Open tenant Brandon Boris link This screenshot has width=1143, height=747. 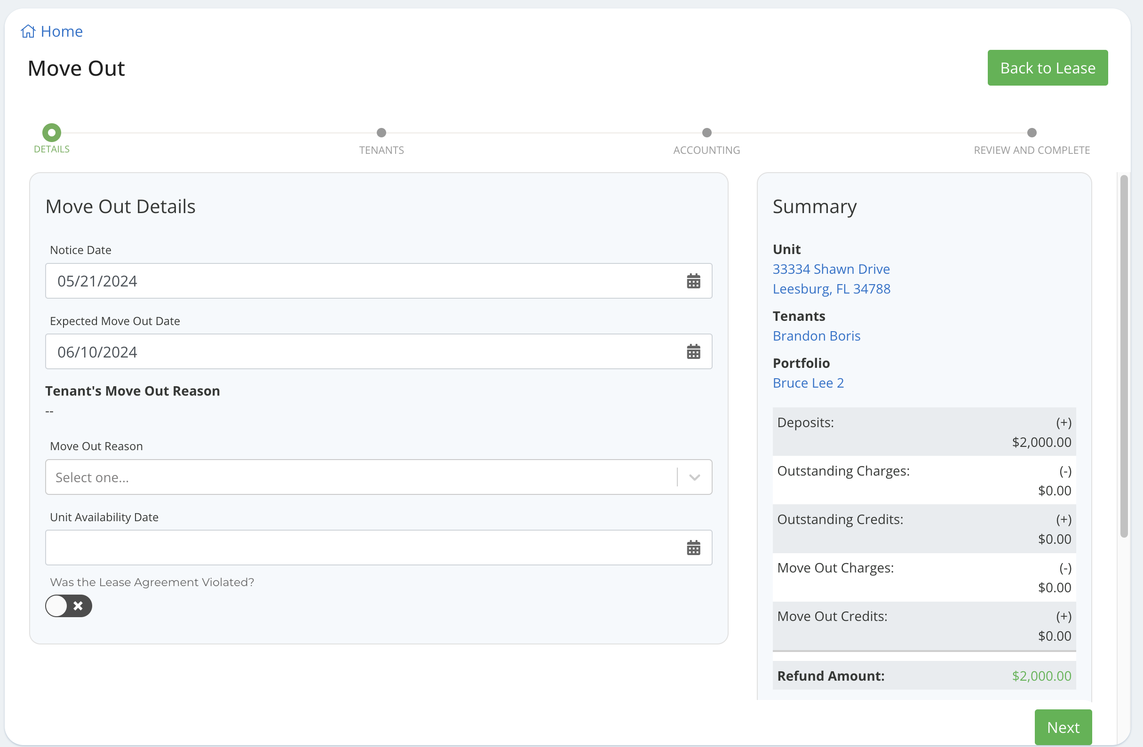pos(816,336)
